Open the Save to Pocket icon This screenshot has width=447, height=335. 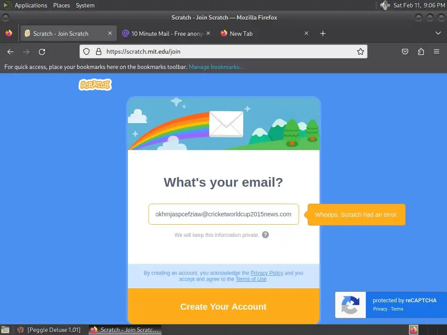(x=405, y=51)
